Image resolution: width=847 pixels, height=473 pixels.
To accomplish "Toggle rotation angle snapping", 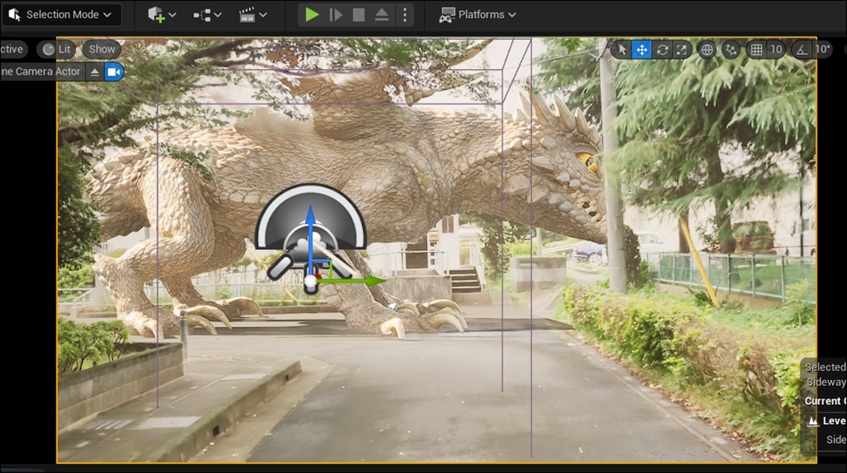I will coord(802,50).
